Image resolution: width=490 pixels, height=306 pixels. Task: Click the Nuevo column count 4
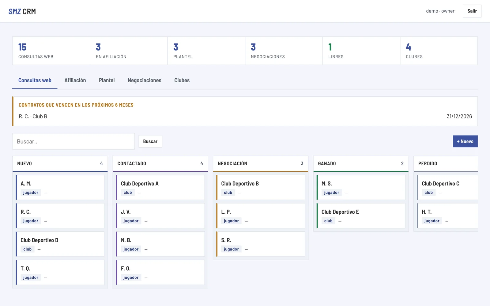101,164
